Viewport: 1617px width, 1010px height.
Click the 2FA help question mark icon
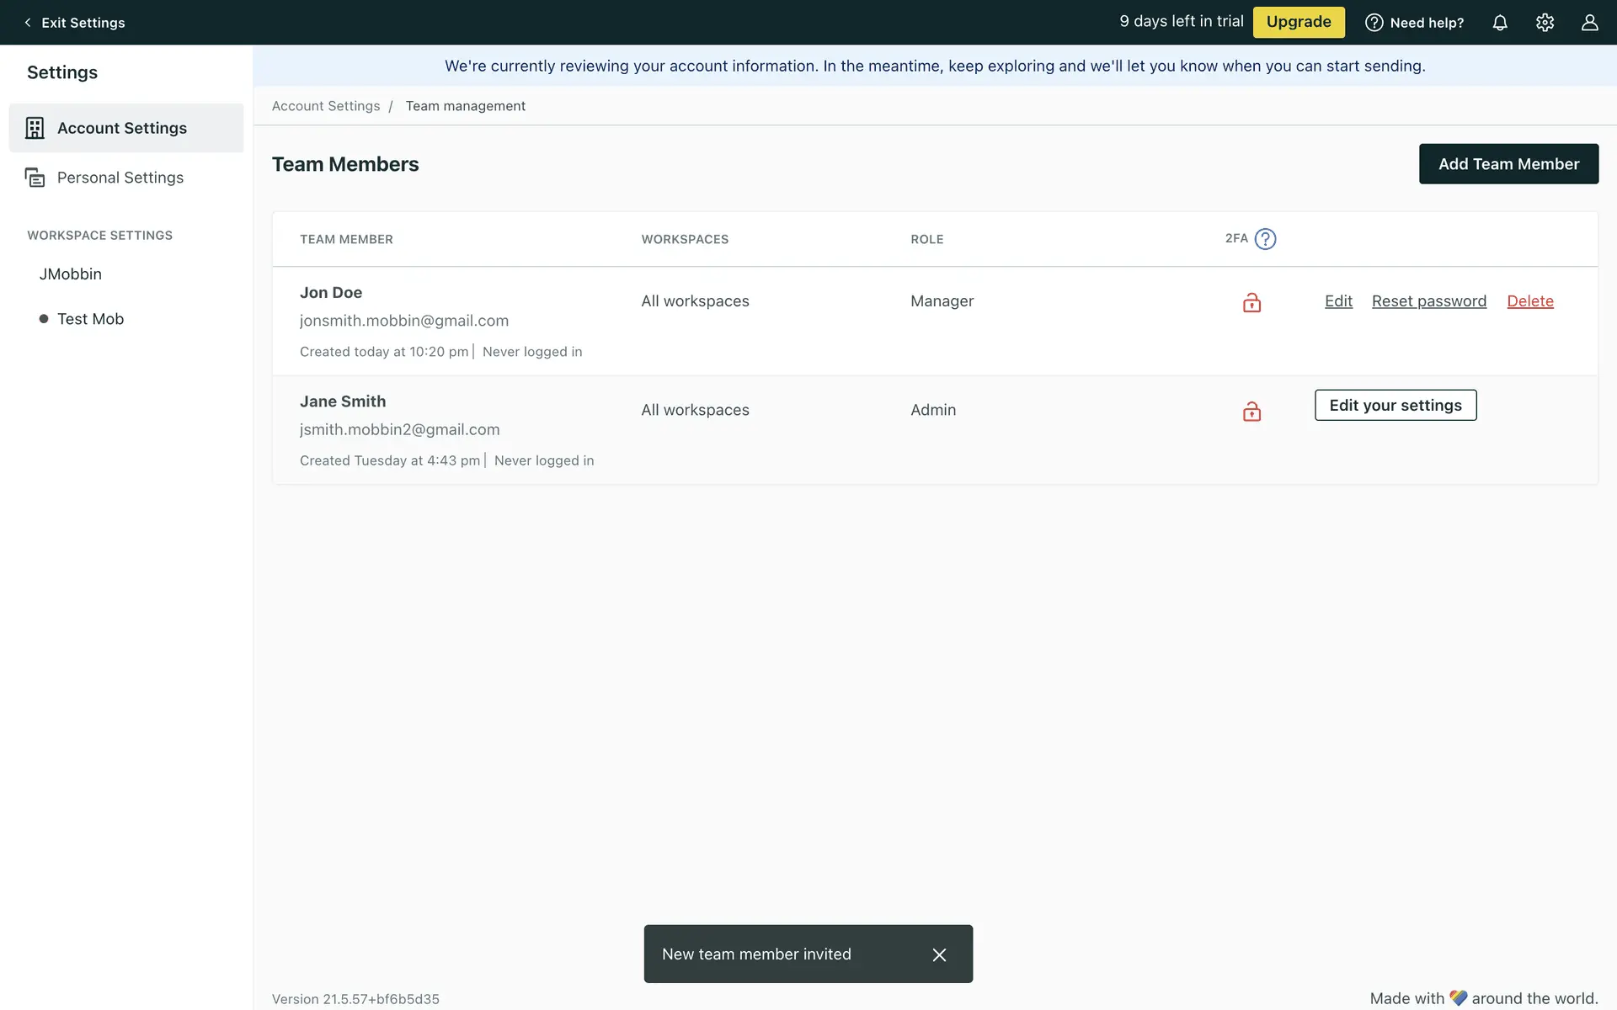coord(1265,239)
